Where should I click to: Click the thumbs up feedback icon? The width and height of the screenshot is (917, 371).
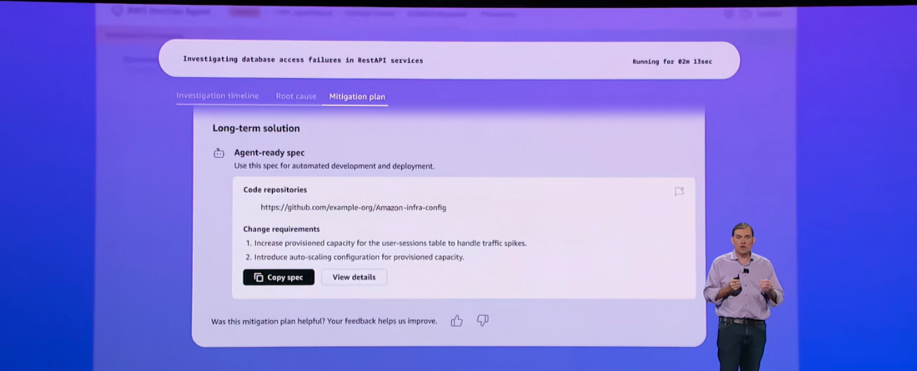point(456,321)
